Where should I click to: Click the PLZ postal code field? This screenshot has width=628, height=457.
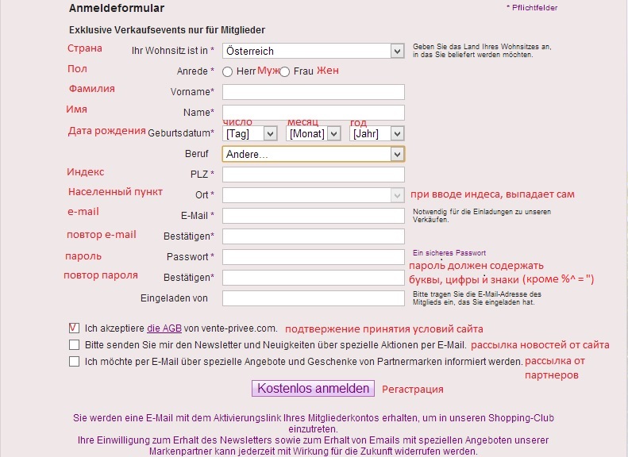(x=313, y=175)
